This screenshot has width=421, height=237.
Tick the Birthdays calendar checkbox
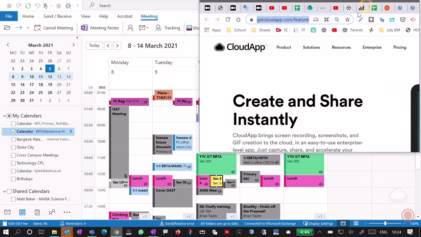(x=13, y=179)
